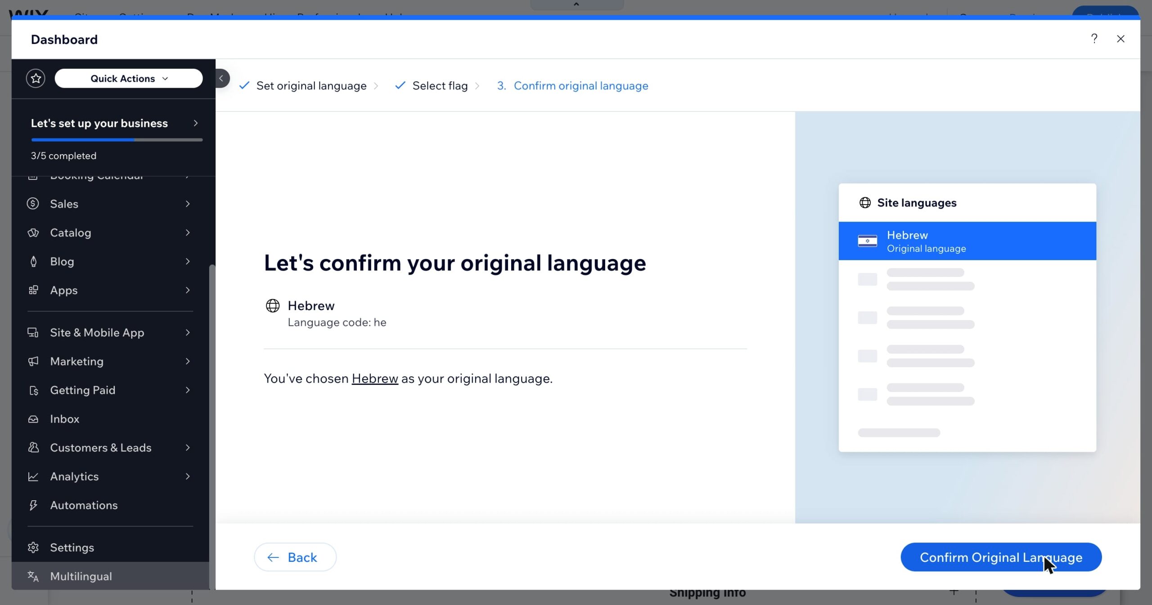Open the Marketing menu item

[x=110, y=361]
